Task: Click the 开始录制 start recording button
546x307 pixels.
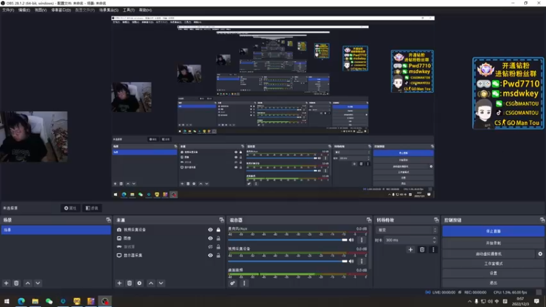Action: pyautogui.click(x=493, y=243)
